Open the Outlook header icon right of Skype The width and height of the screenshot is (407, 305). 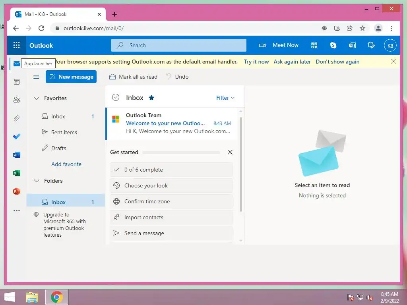[x=352, y=45]
